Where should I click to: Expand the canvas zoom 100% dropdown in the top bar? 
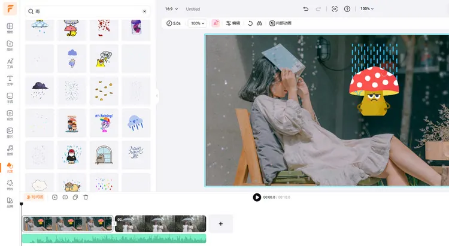(x=366, y=9)
